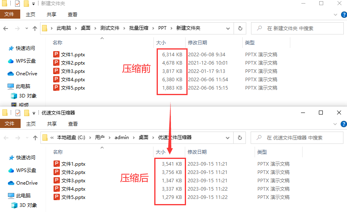Screen dimensions: 347x212
Task: Sort by 大小 column in 新建文件夹 window
Action: [161, 43]
